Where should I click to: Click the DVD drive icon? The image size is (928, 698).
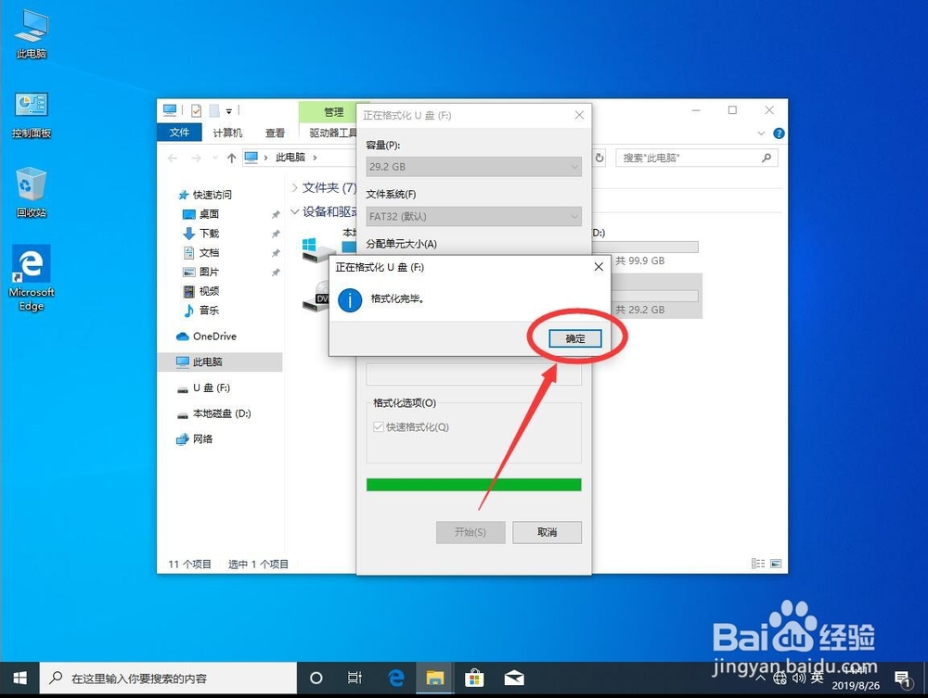pos(317,297)
